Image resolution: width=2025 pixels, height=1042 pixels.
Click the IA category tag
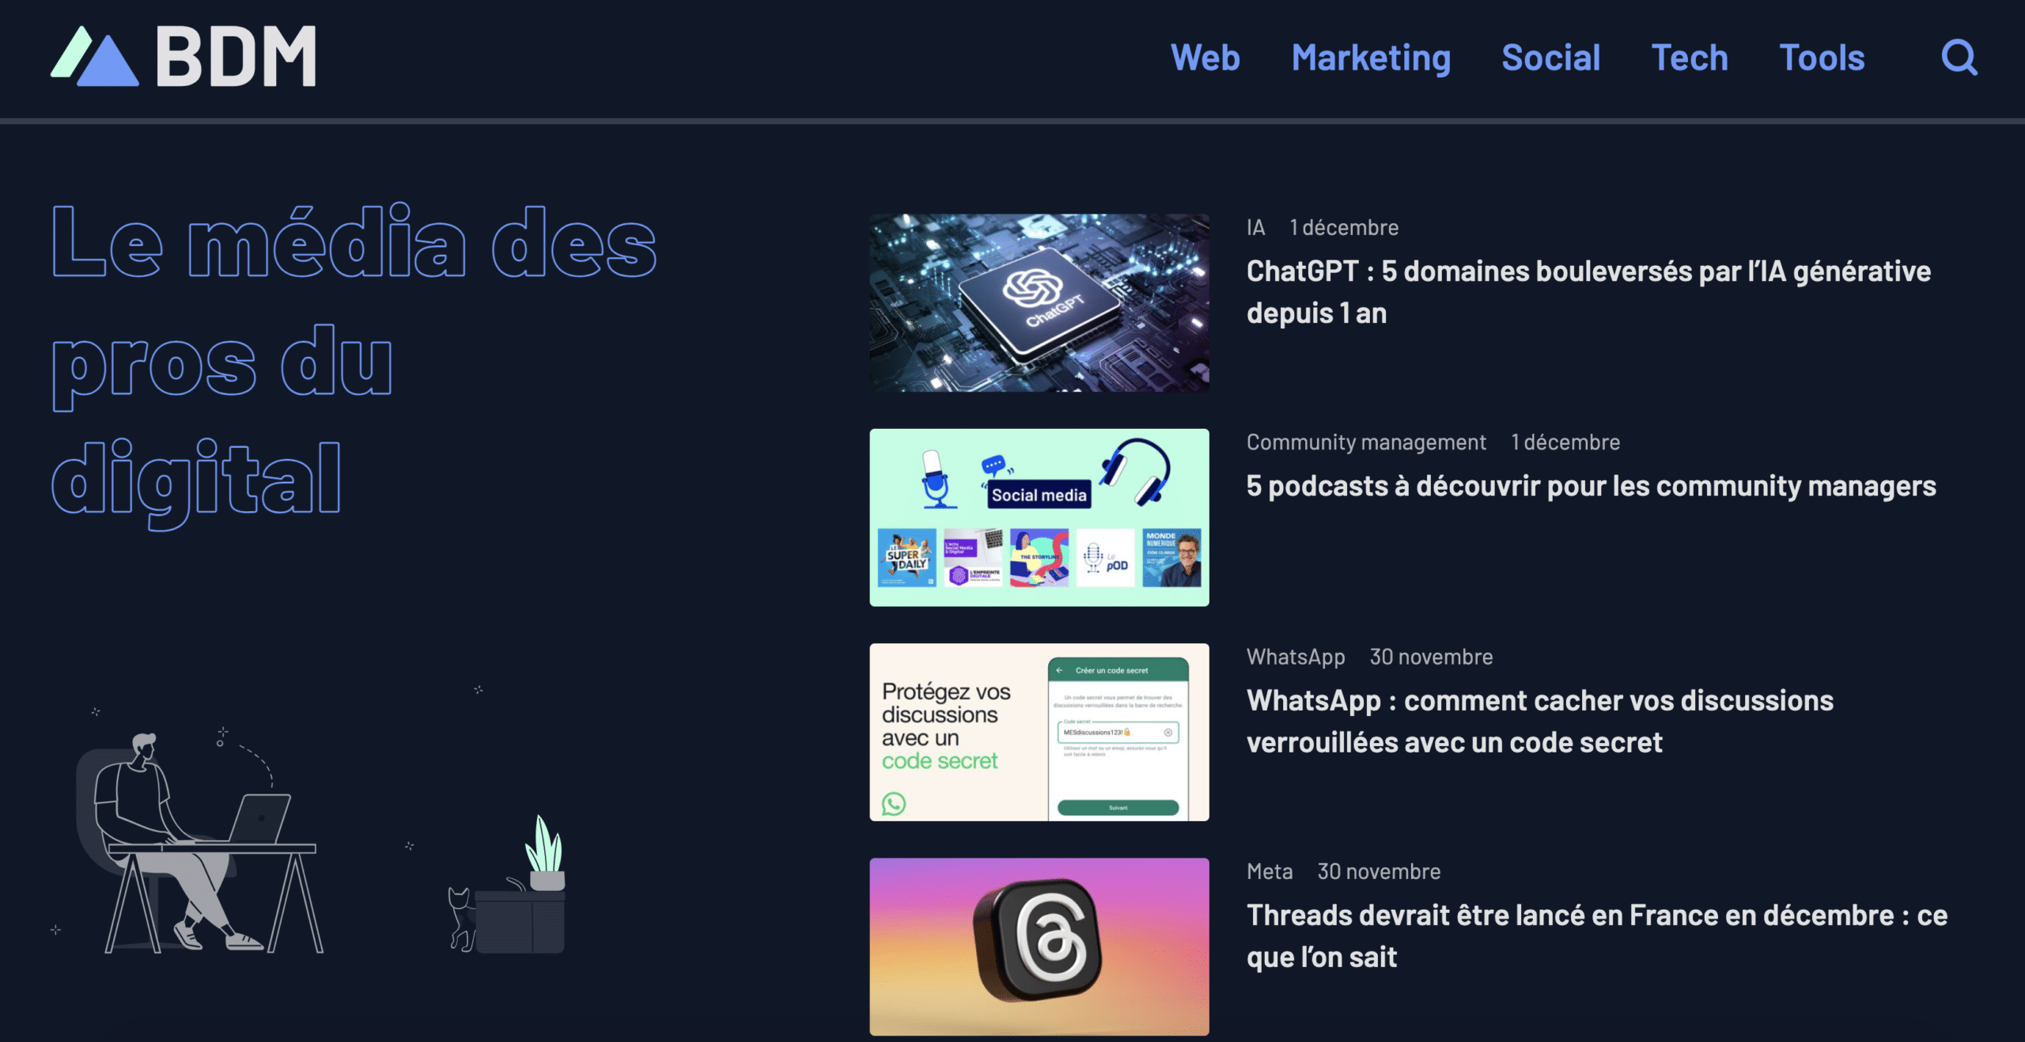(x=1255, y=228)
